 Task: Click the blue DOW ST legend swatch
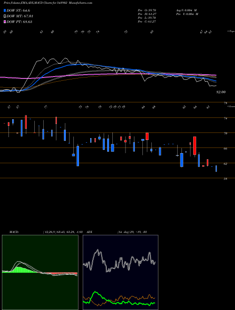[5, 10]
